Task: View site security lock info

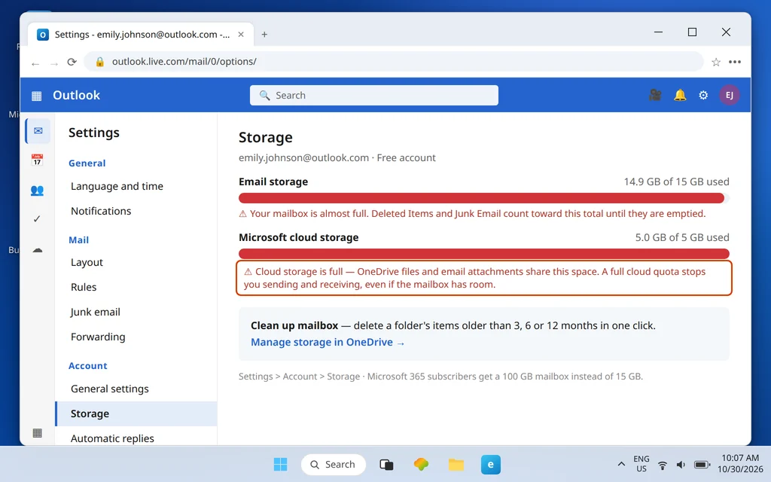Action: point(100,62)
